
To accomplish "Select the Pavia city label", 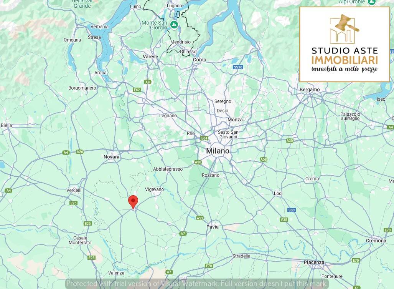I will pos(212,227).
